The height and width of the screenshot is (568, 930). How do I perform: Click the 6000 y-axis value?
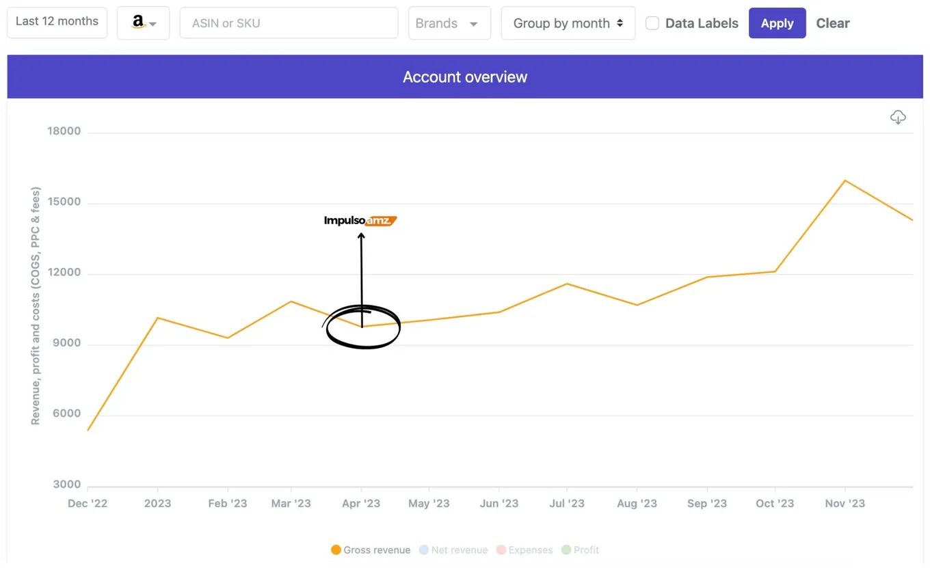pyautogui.click(x=66, y=414)
